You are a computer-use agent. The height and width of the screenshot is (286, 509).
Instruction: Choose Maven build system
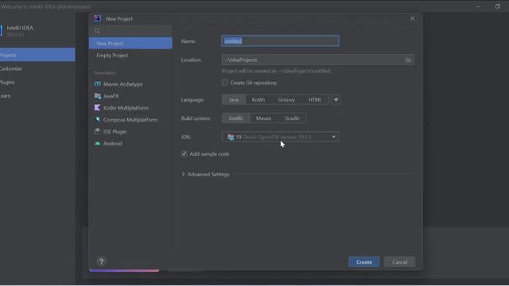coord(263,118)
